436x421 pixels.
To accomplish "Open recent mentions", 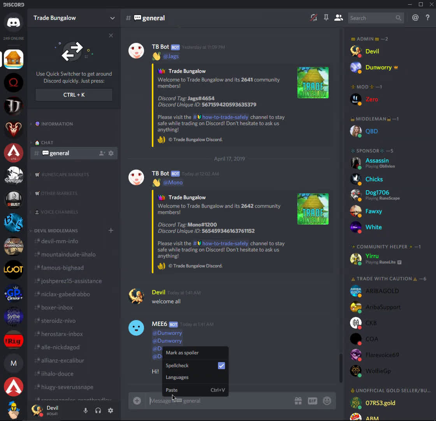I will pyautogui.click(x=415, y=18).
